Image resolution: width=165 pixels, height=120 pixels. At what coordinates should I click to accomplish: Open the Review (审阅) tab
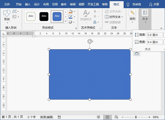[x=73, y=4]
